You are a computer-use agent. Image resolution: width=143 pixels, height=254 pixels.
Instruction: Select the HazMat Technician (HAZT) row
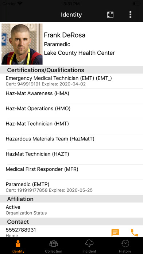point(71,157)
